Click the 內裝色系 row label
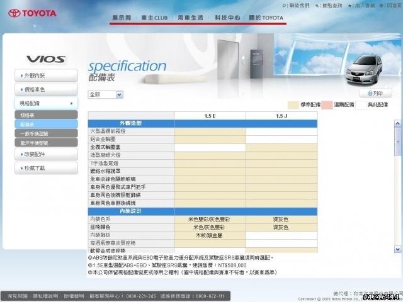403x302 pixels. pos(101,219)
